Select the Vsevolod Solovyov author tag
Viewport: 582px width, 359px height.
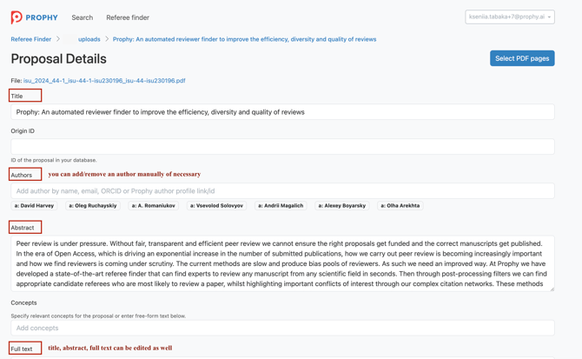pos(217,206)
